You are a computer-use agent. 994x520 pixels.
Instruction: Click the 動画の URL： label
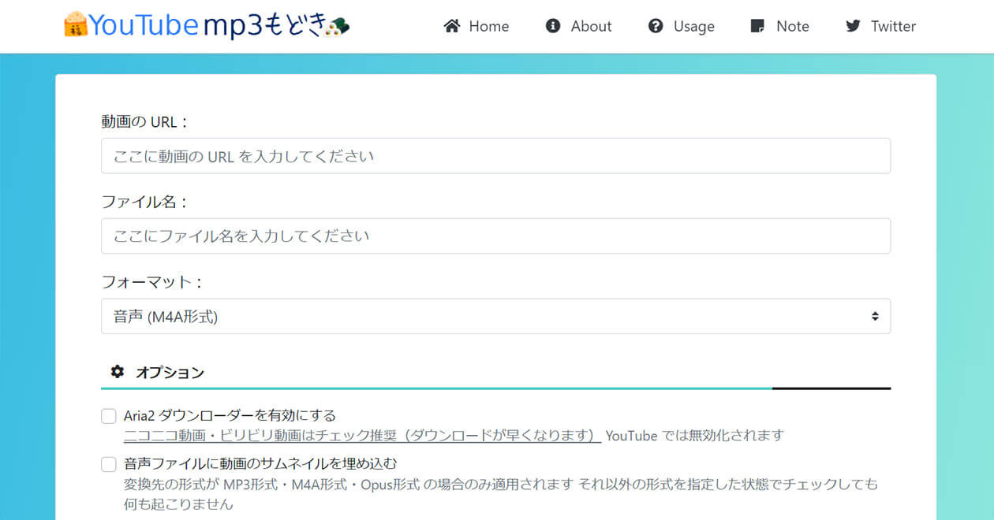(x=146, y=122)
